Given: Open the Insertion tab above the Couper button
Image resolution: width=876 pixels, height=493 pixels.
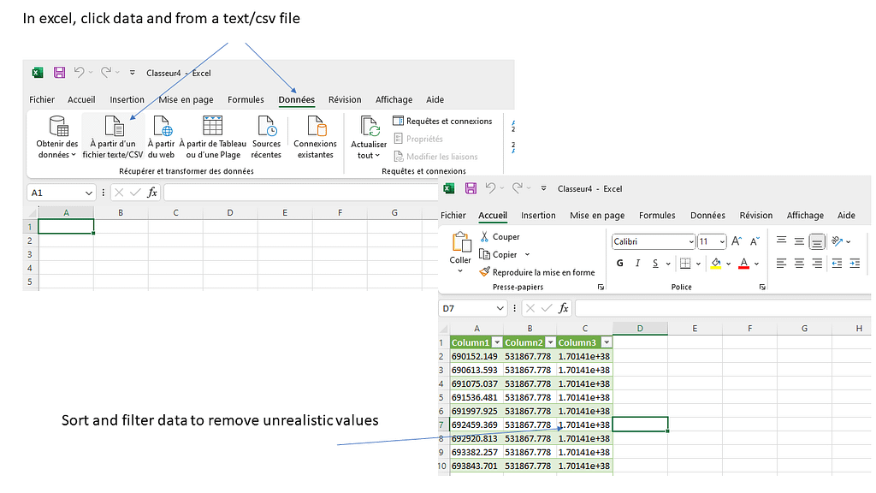Looking at the screenshot, I should point(538,216).
